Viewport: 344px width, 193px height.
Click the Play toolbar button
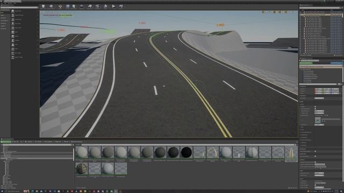click(x=113, y=6)
